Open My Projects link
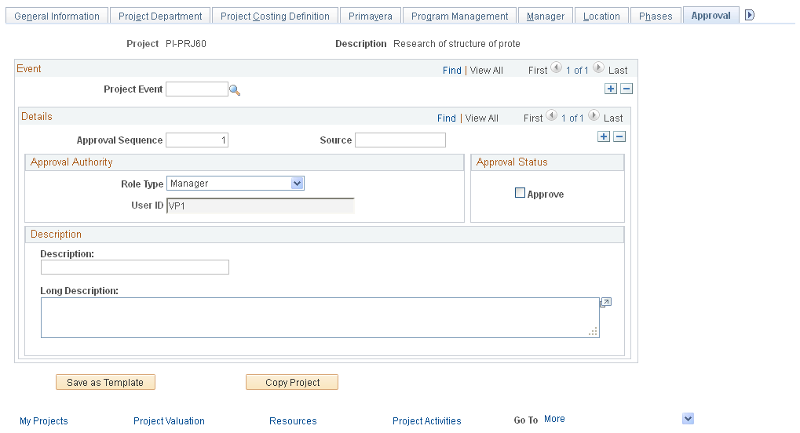The width and height of the screenshot is (800, 433). (x=44, y=420)
